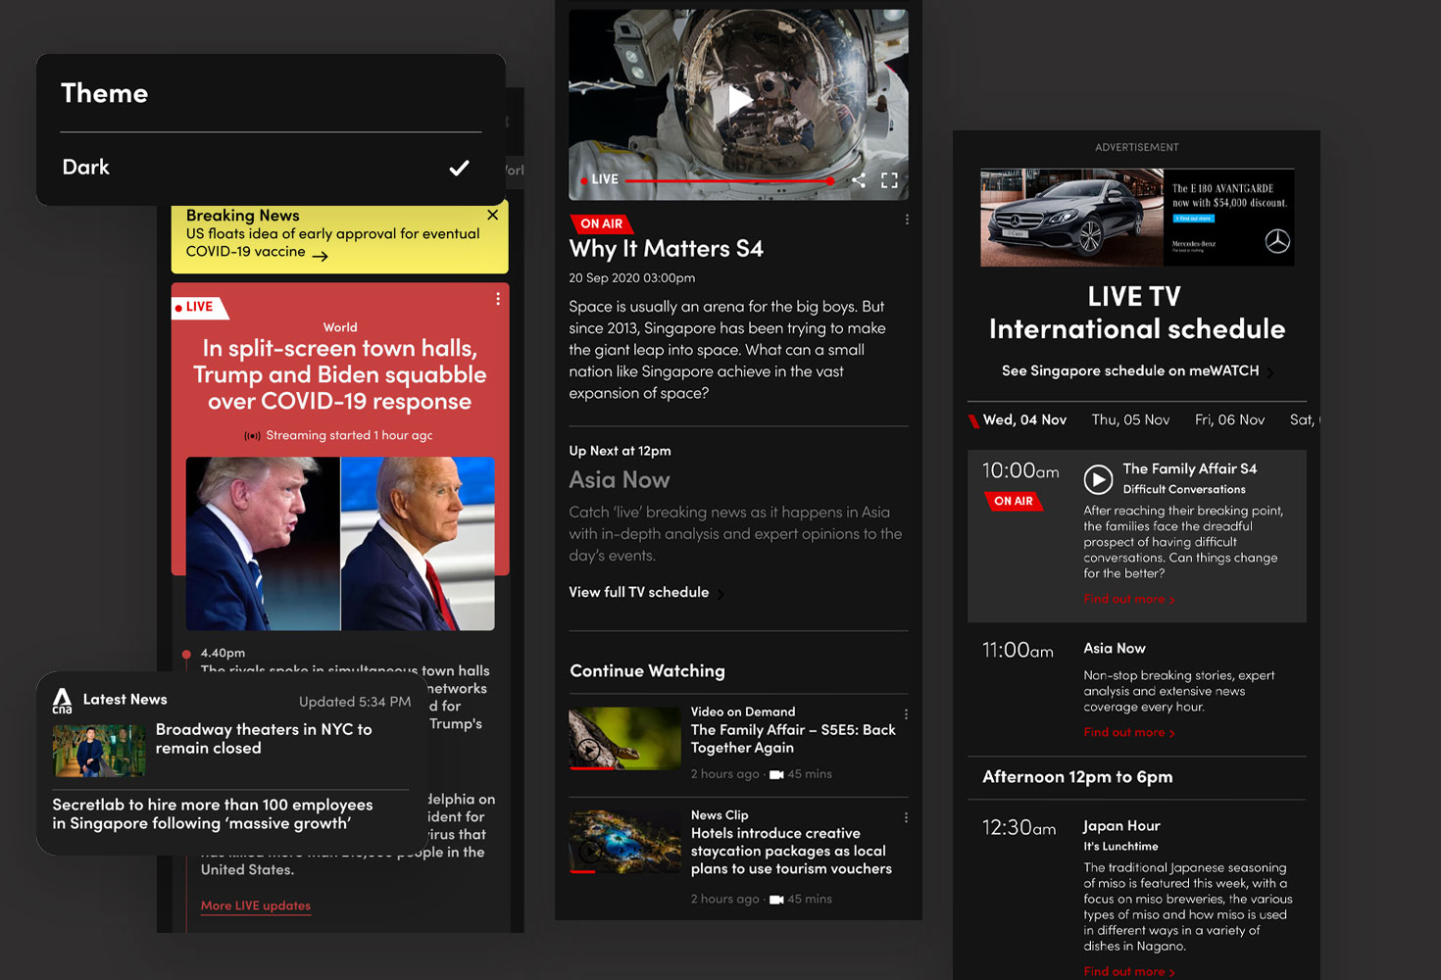Open options menu for Why It Matters S4
1441x980 pixels.
coord(907,220)
